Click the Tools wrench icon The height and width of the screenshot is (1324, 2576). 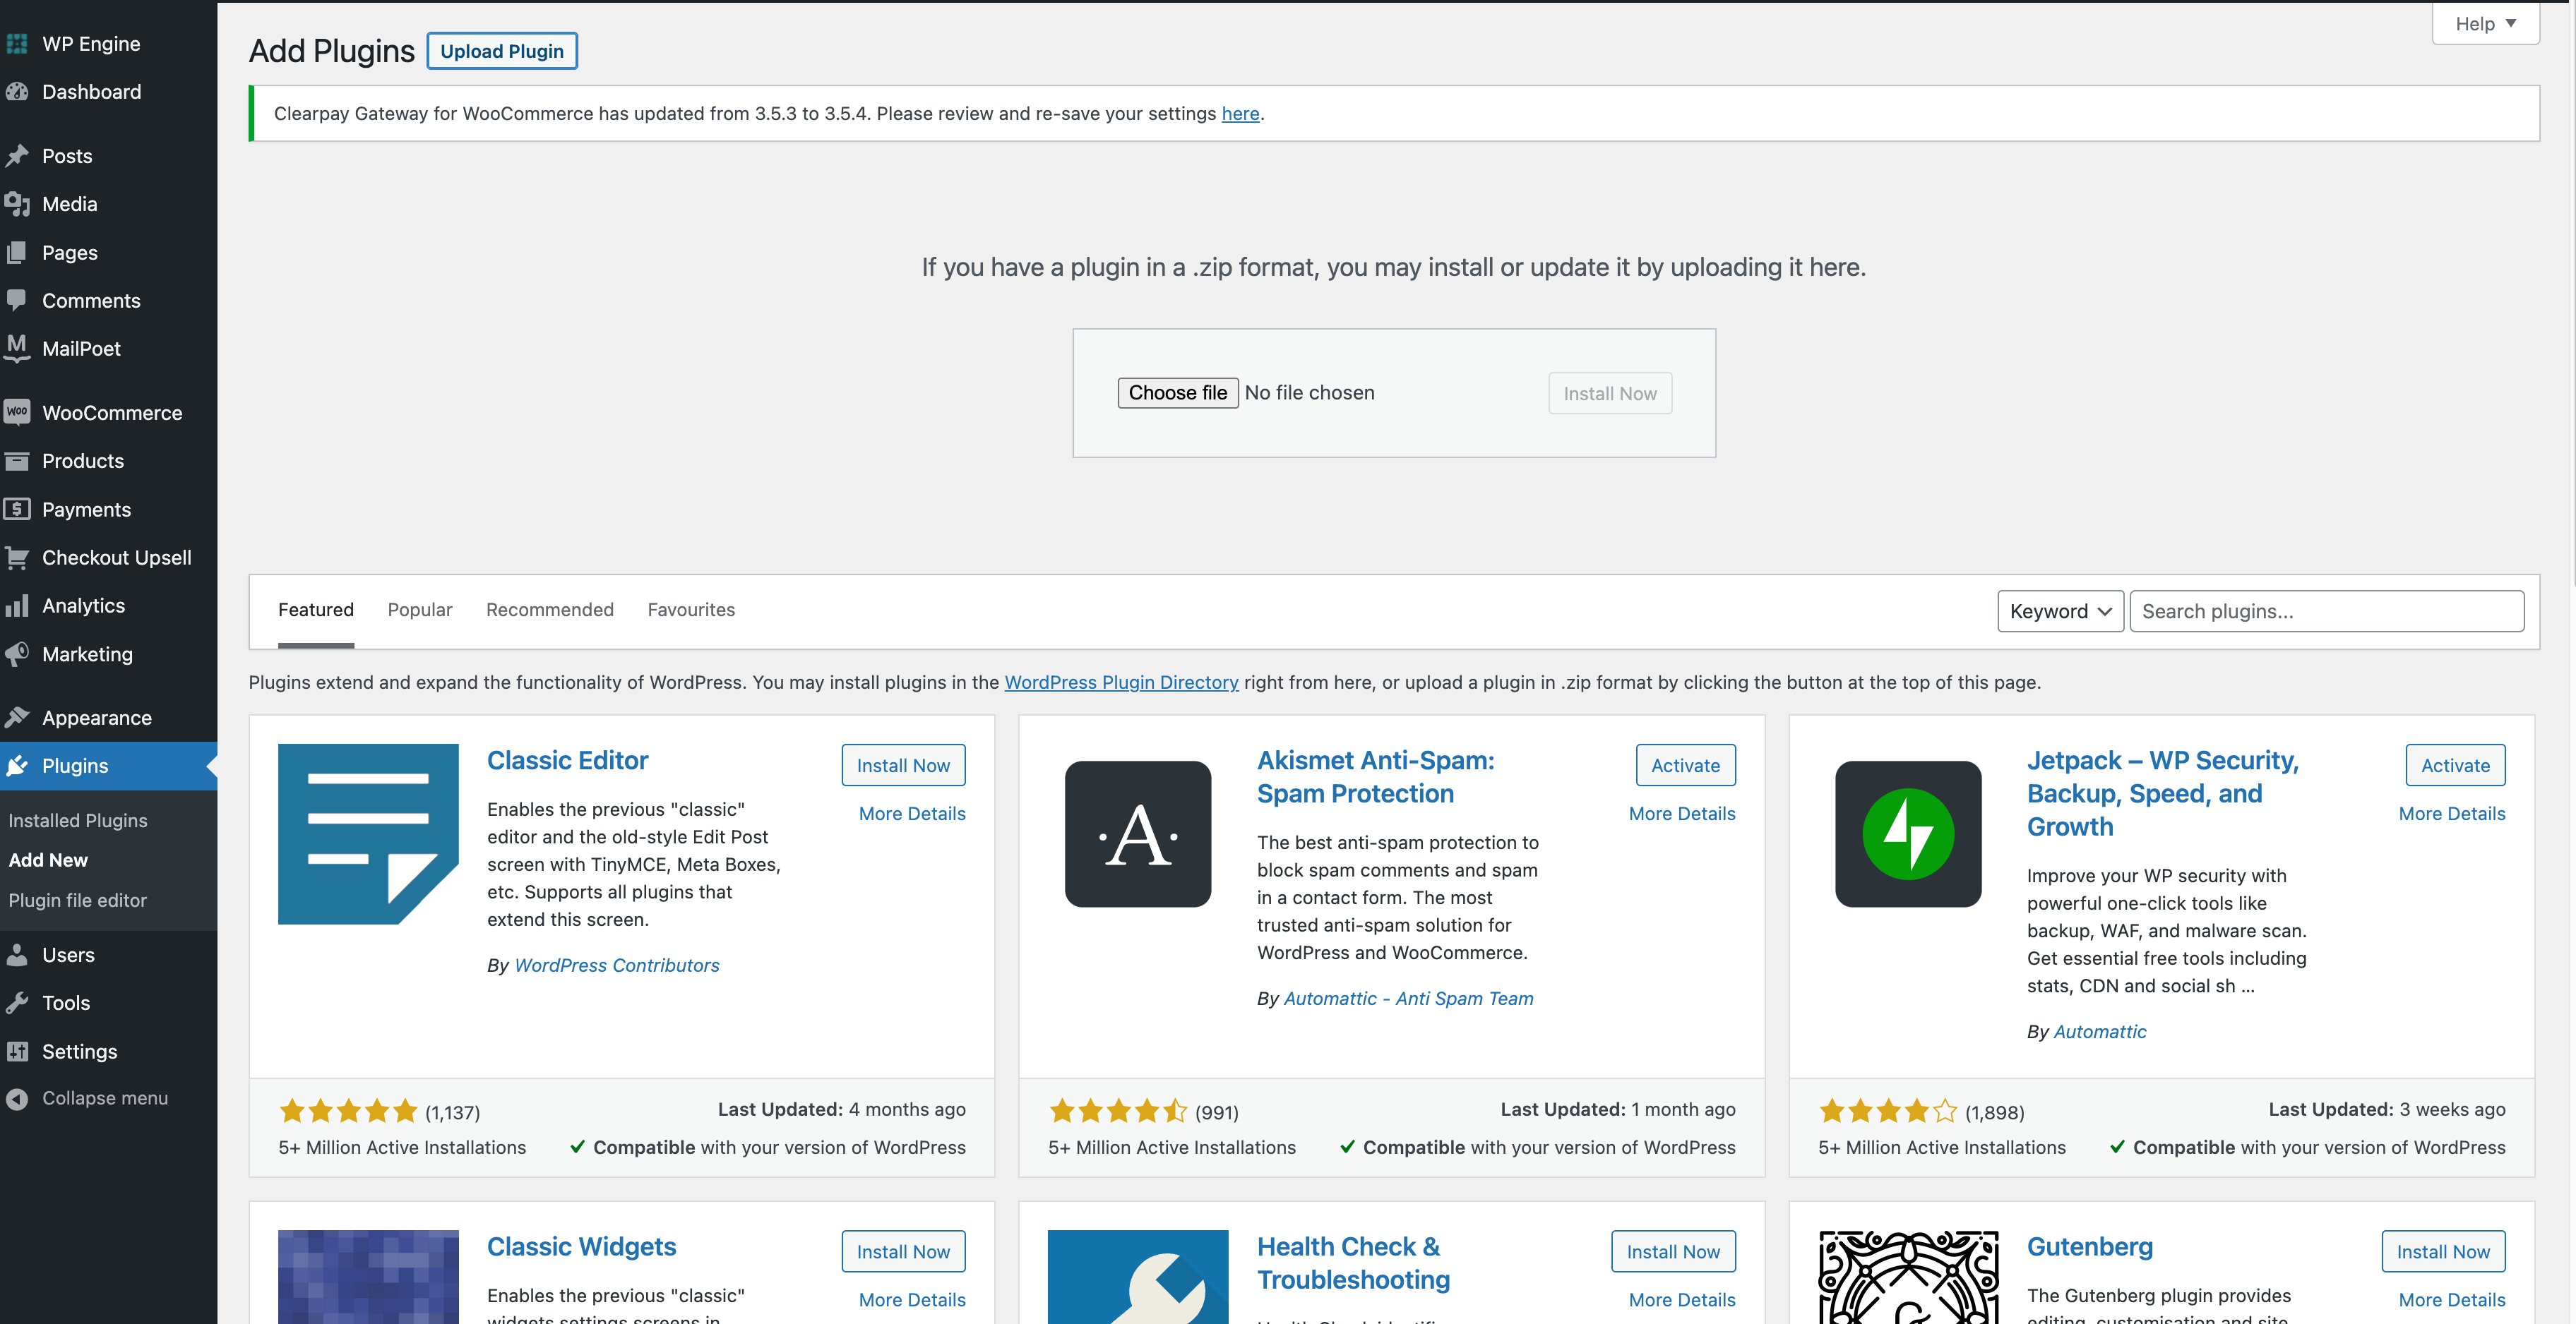point(17,1004)
